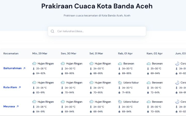This screenshot has width=186, height=116.
Task: Open the Baiturrahman district link
Action: 12,68
